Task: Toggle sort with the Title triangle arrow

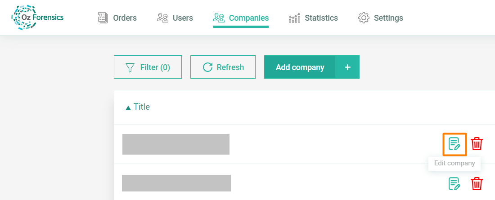Action: pos(128,107)
